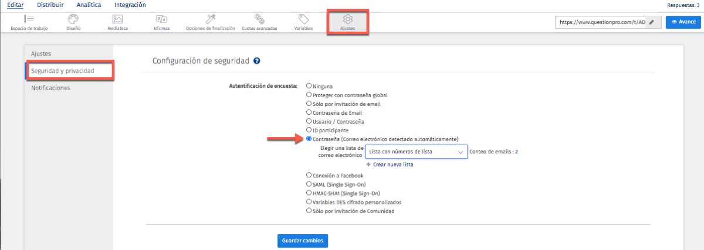
Task: Select SAML (Single Sign-On) radio button
Action: point(309,184)
